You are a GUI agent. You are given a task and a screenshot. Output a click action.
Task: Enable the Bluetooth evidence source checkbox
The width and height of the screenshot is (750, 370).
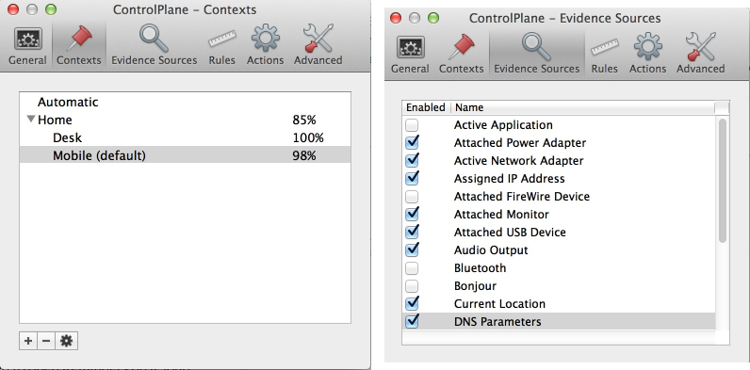[x=412, y=268]
